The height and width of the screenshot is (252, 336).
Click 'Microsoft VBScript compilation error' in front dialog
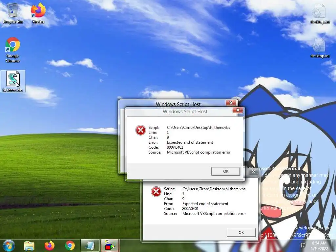(x=199, y=152)
